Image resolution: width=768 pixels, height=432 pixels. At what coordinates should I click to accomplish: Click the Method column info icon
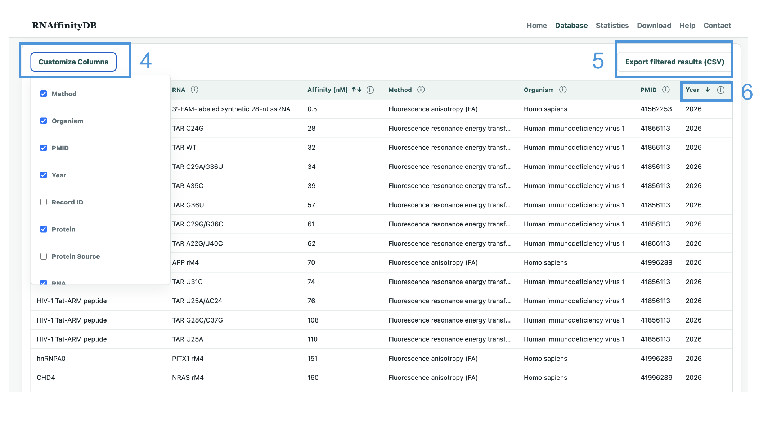pos(421,90)
